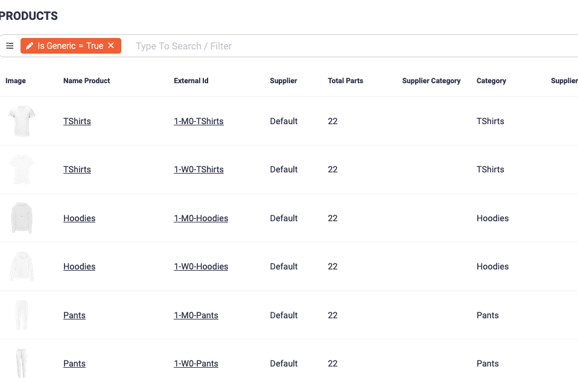Screen dimensions: 578x387
Task: Select Default supplier cell in 1-M0-TShirts row
Action: coord(284,121)
